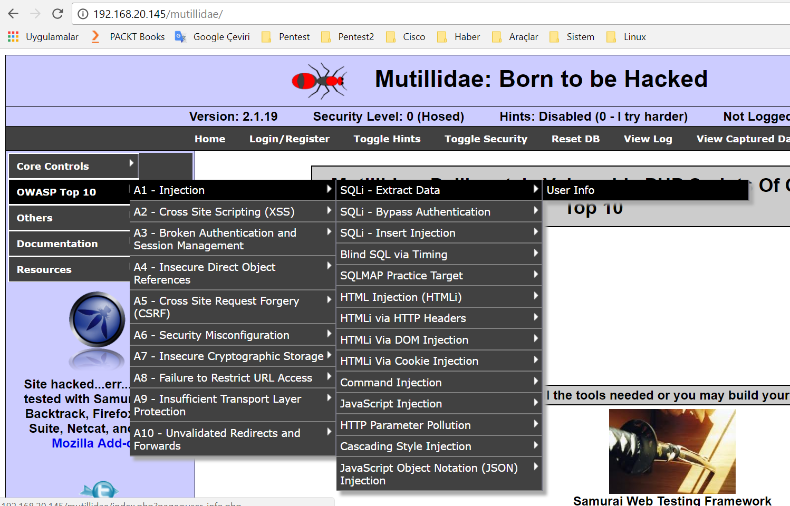Select JavaScript Injection entry

pyautogui.click(x=439, y=404)
